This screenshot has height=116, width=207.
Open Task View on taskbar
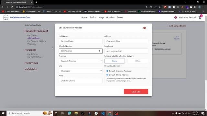[x=62, y=113]
